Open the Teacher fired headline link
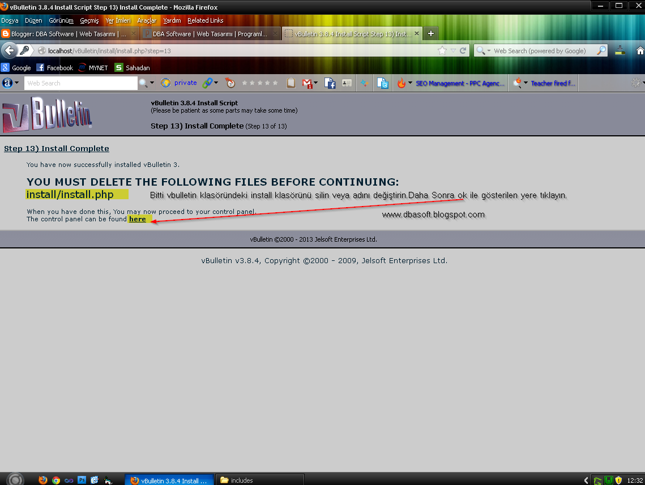645x485 pixels. [x=553, y=83]
